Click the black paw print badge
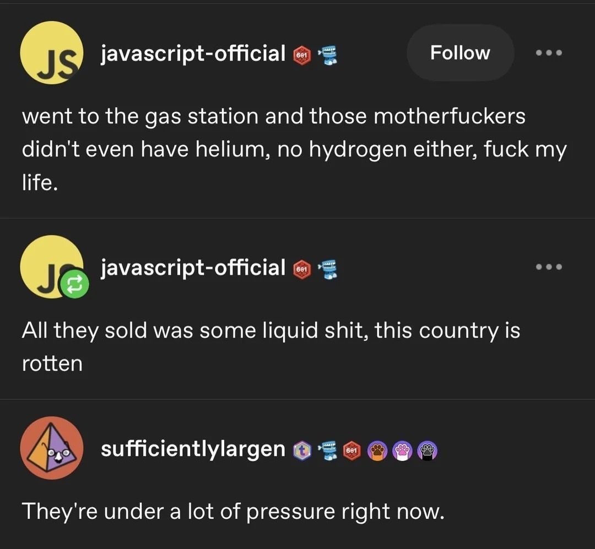Screen dimensions: 595x549 [x=428, y=450]
